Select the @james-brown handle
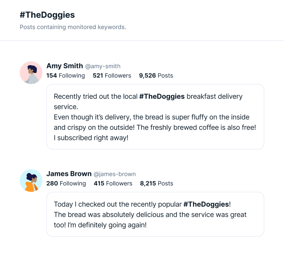Viewport: 284px width, 256px height. coord(114,174)
